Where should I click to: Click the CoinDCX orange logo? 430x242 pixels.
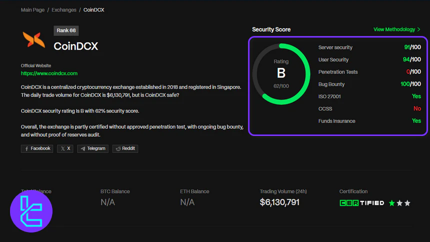[x=33, y=39]
